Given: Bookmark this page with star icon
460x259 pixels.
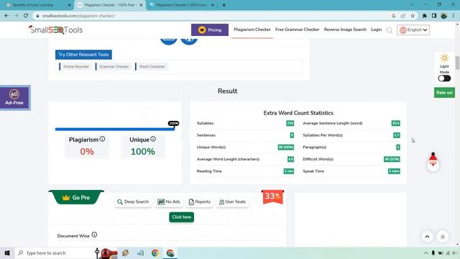Looking at the screenshot, I should point(413,16).
